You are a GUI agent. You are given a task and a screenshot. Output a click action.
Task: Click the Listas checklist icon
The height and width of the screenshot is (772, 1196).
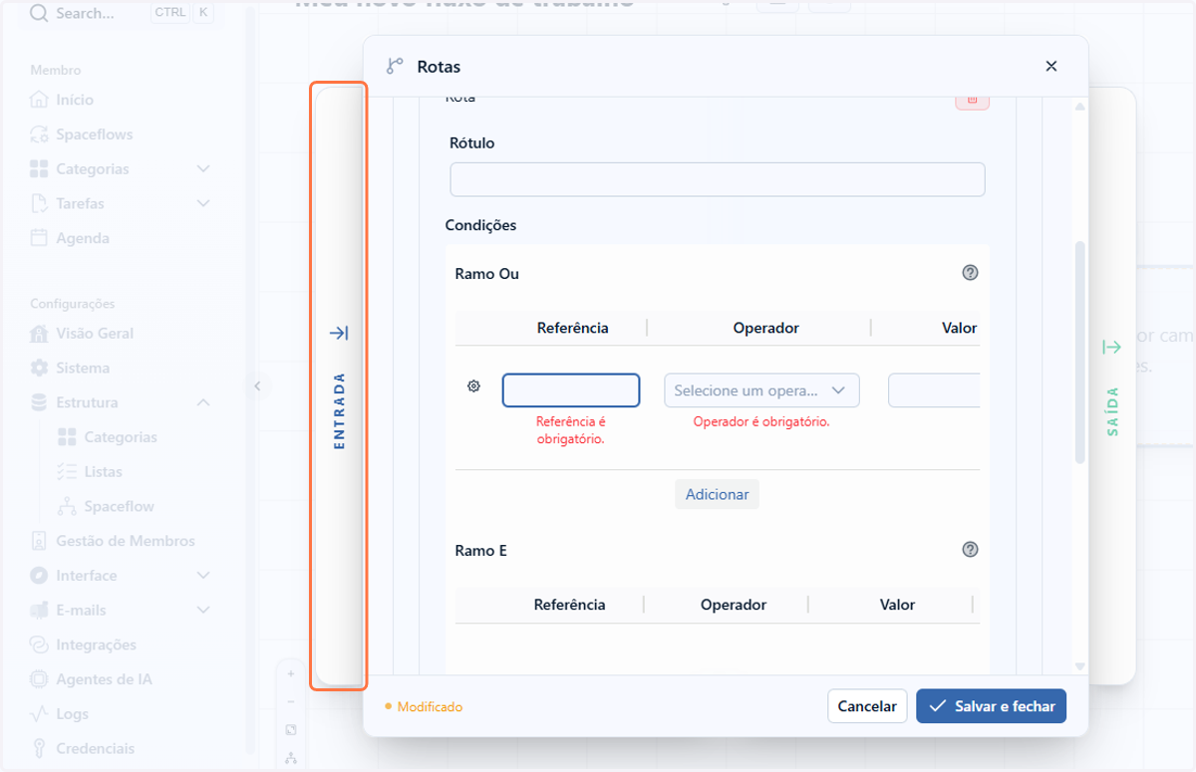pos(67,472)
